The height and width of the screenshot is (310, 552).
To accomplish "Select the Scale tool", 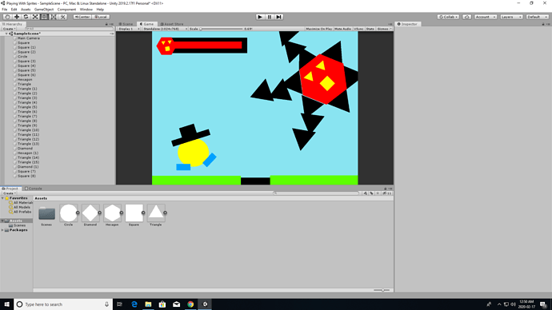I will 35,17.
